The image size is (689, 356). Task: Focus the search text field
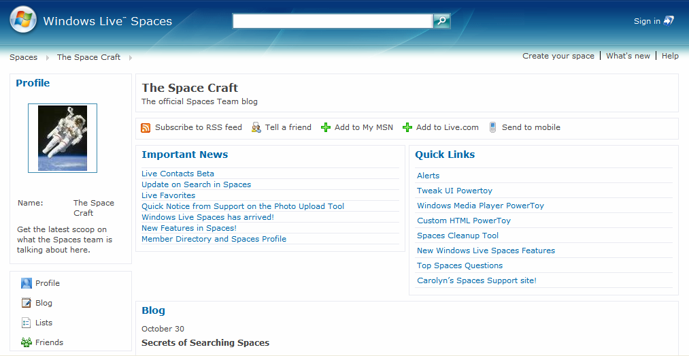(x=333, y=20)
